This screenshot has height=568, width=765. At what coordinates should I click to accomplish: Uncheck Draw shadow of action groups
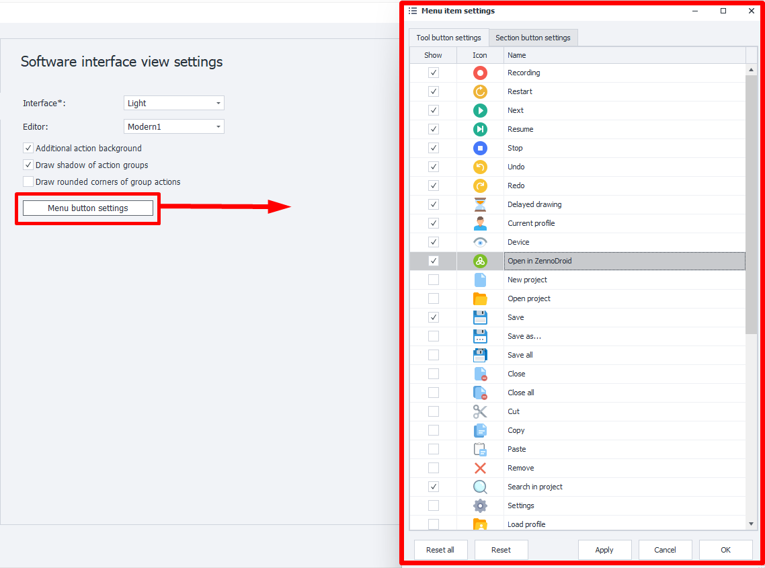[x=28, y=165]
